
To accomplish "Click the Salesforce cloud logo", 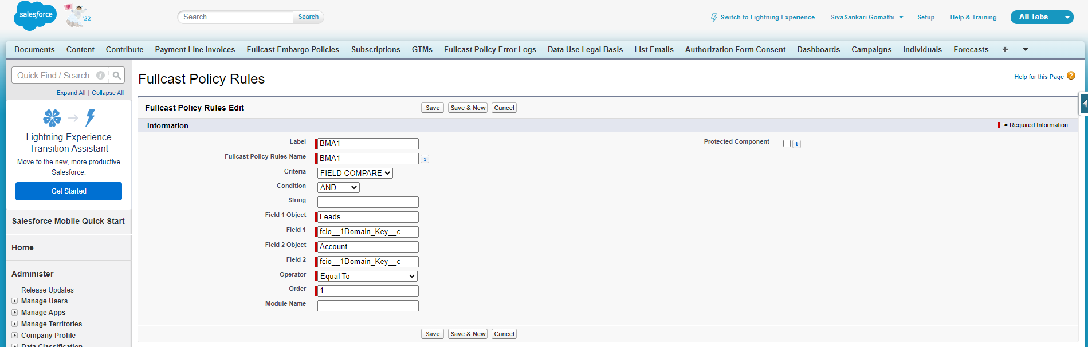I will pos(36,15).
